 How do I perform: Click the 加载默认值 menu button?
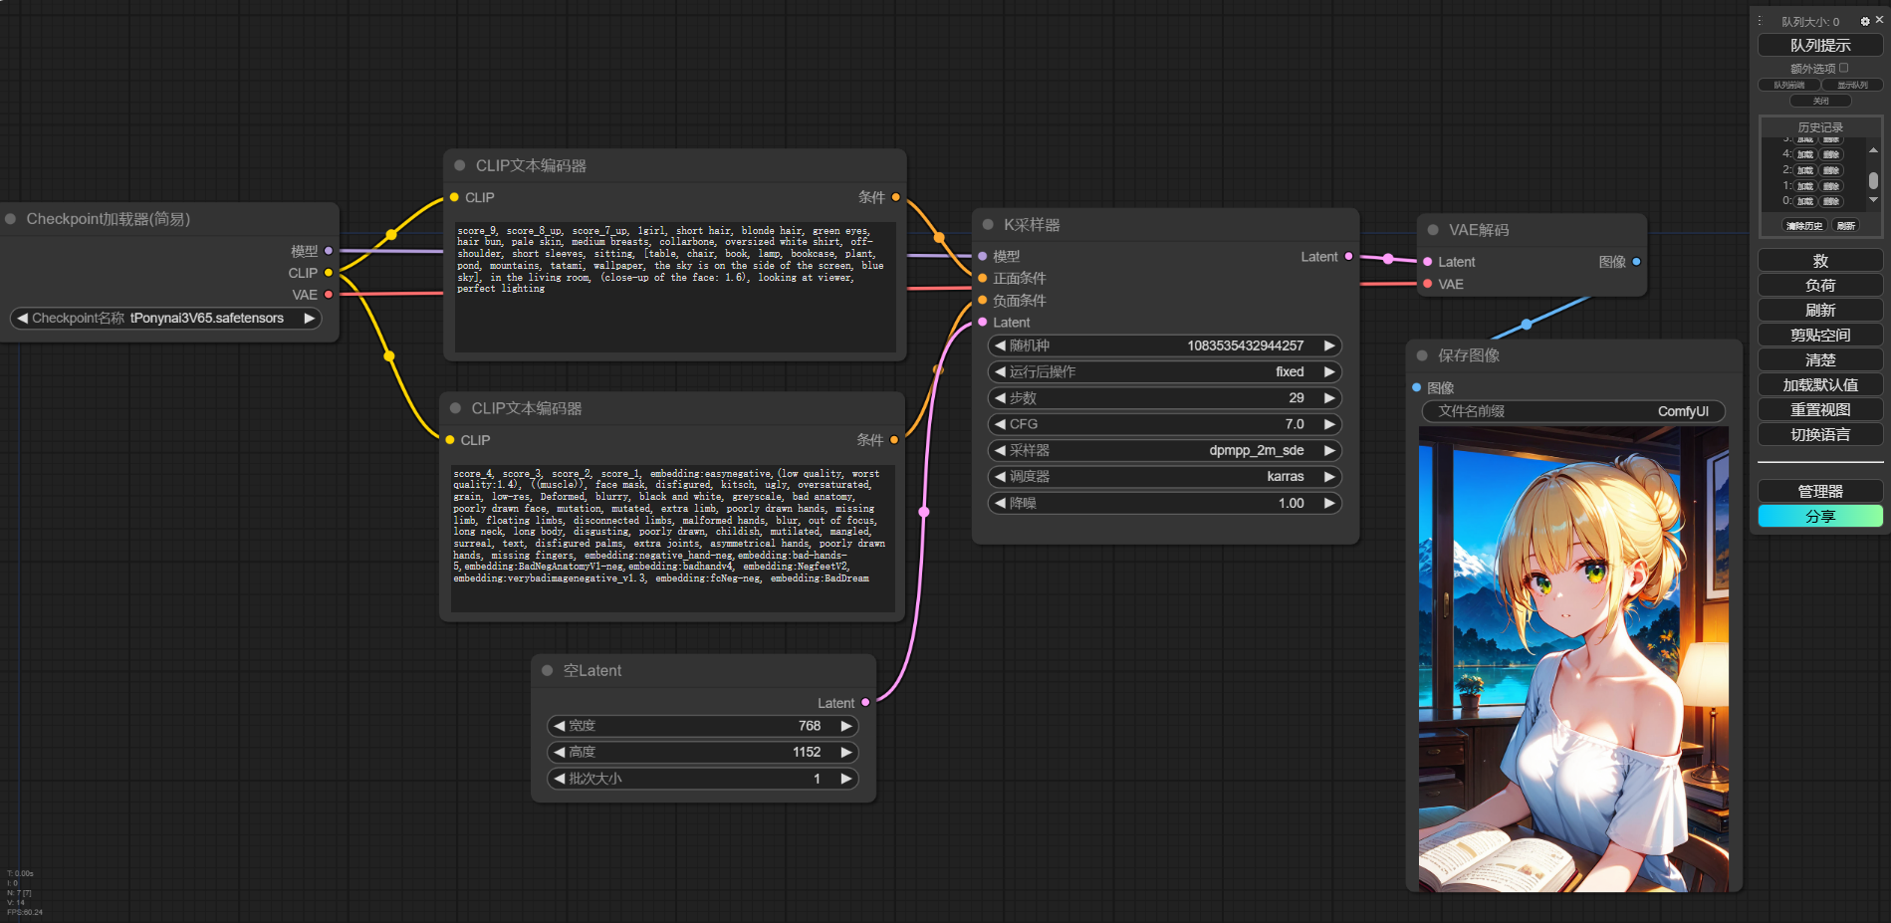click(x=1819, y=385)
